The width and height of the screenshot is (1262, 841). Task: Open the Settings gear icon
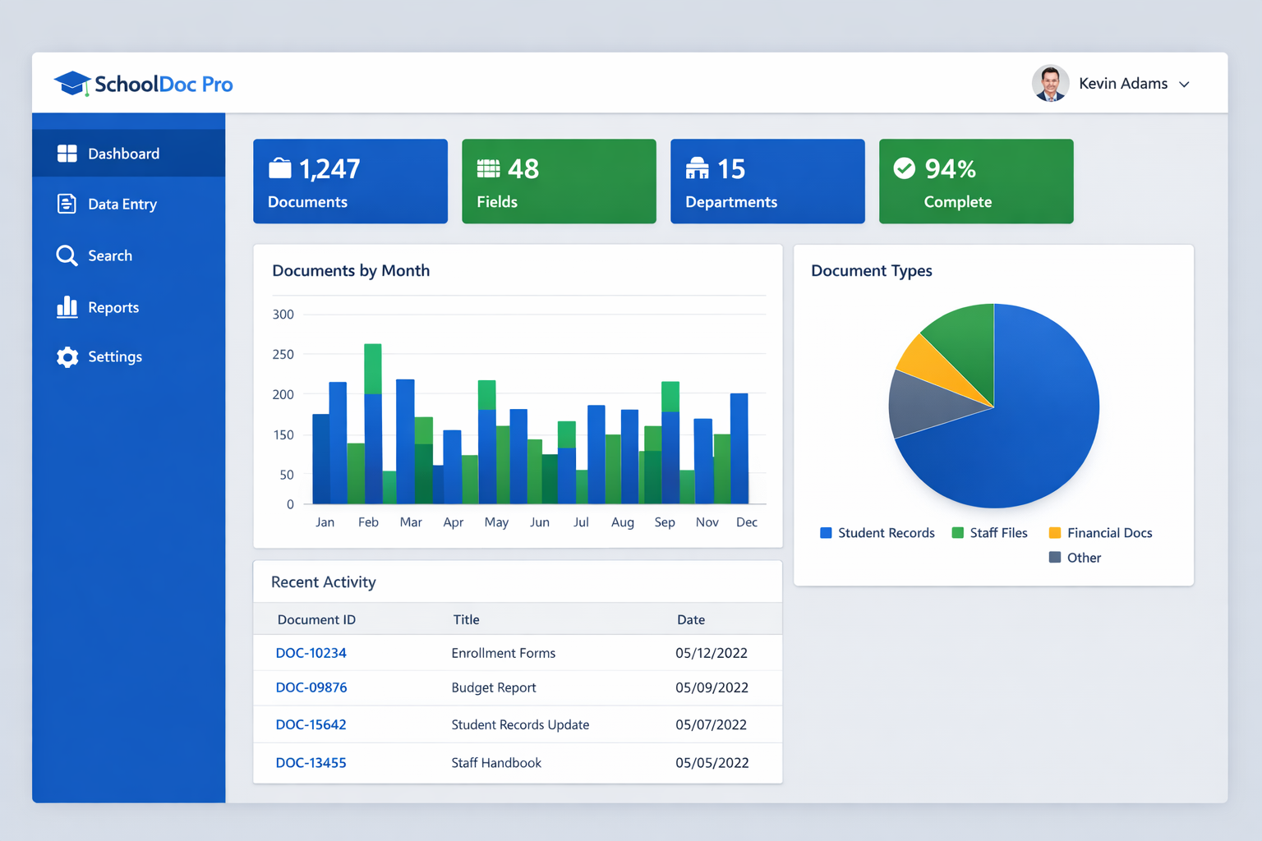67,356
